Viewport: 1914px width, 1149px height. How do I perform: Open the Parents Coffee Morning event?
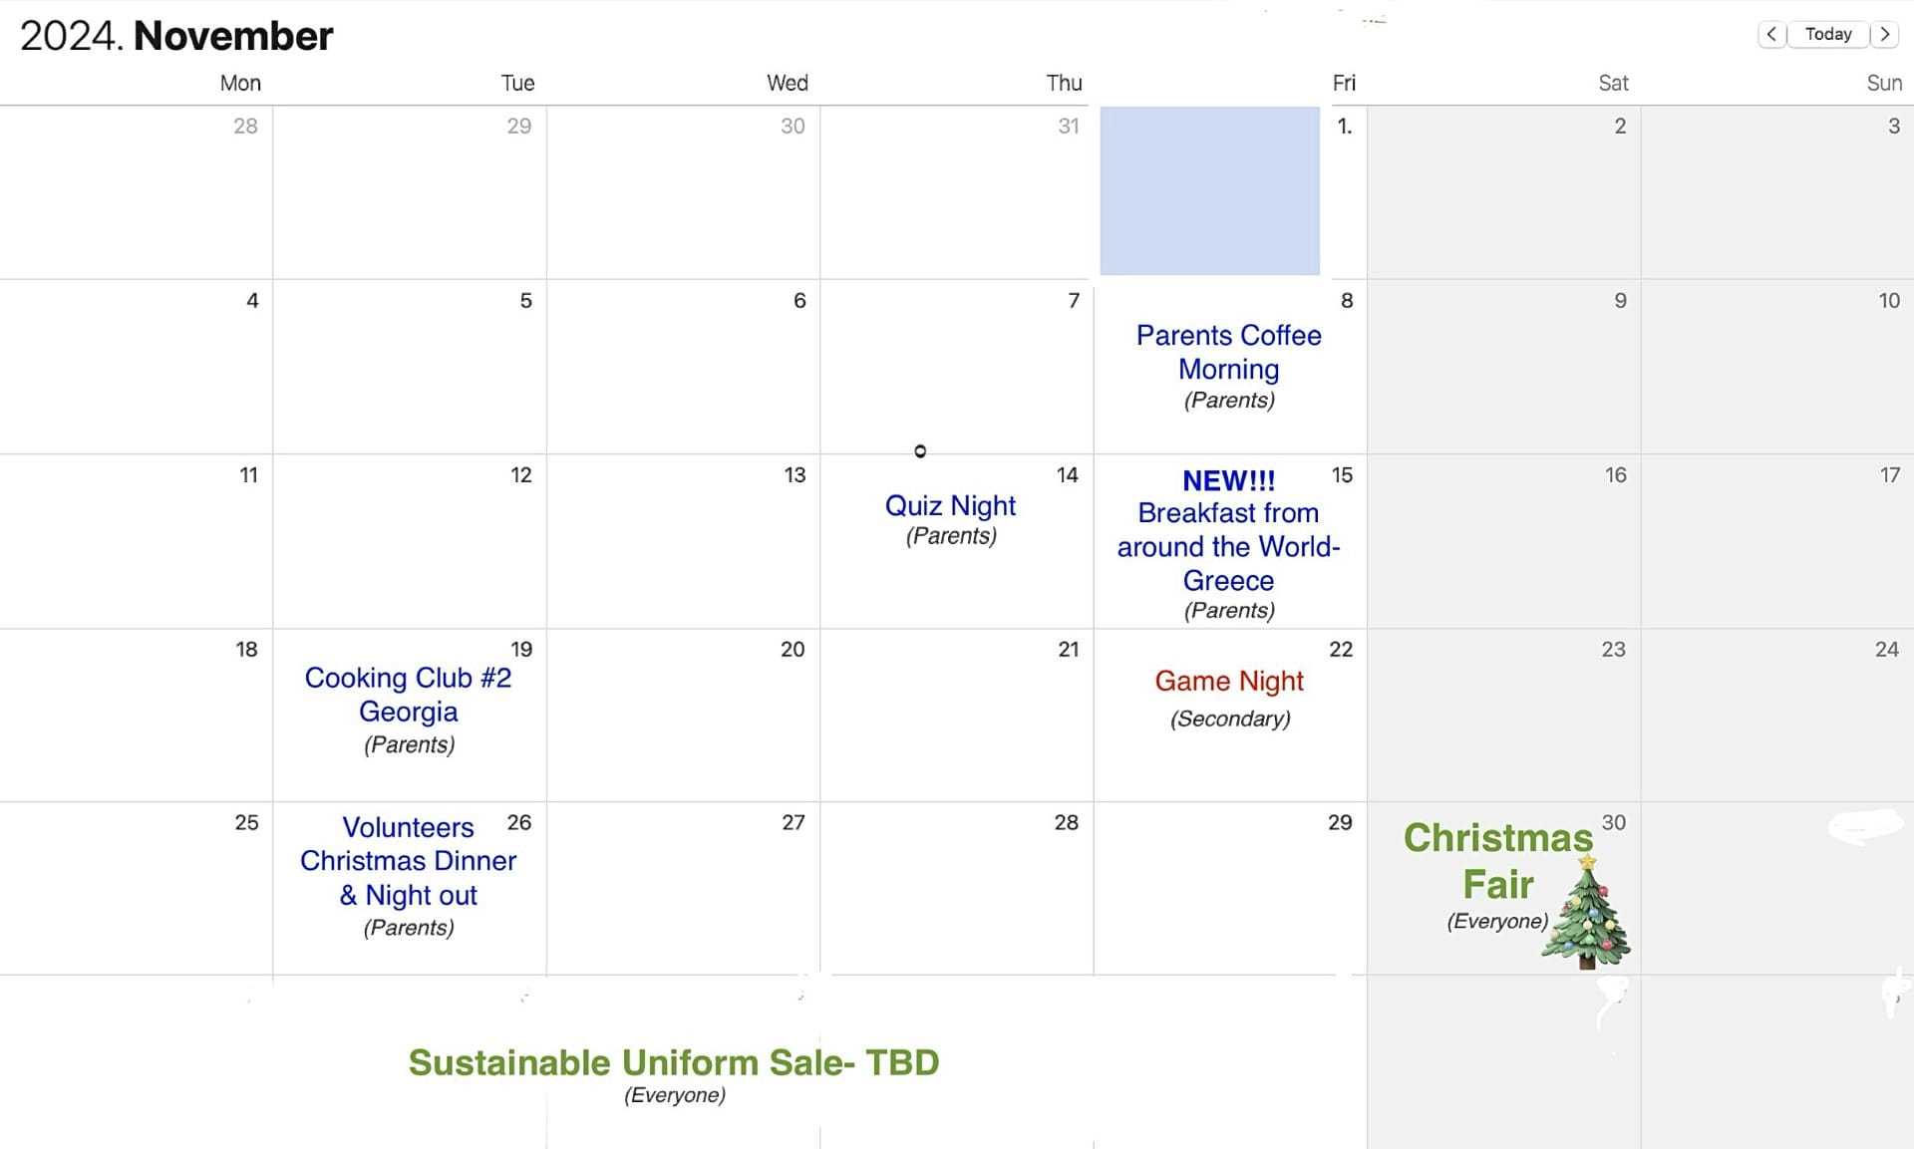1228,353
